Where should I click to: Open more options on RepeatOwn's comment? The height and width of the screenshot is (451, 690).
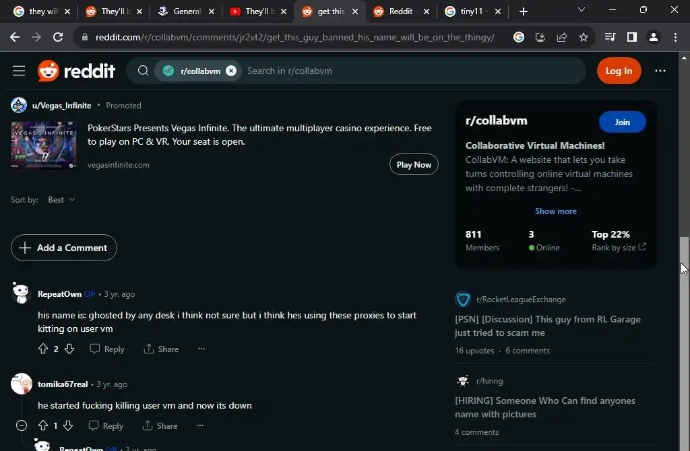pos(201,349)
